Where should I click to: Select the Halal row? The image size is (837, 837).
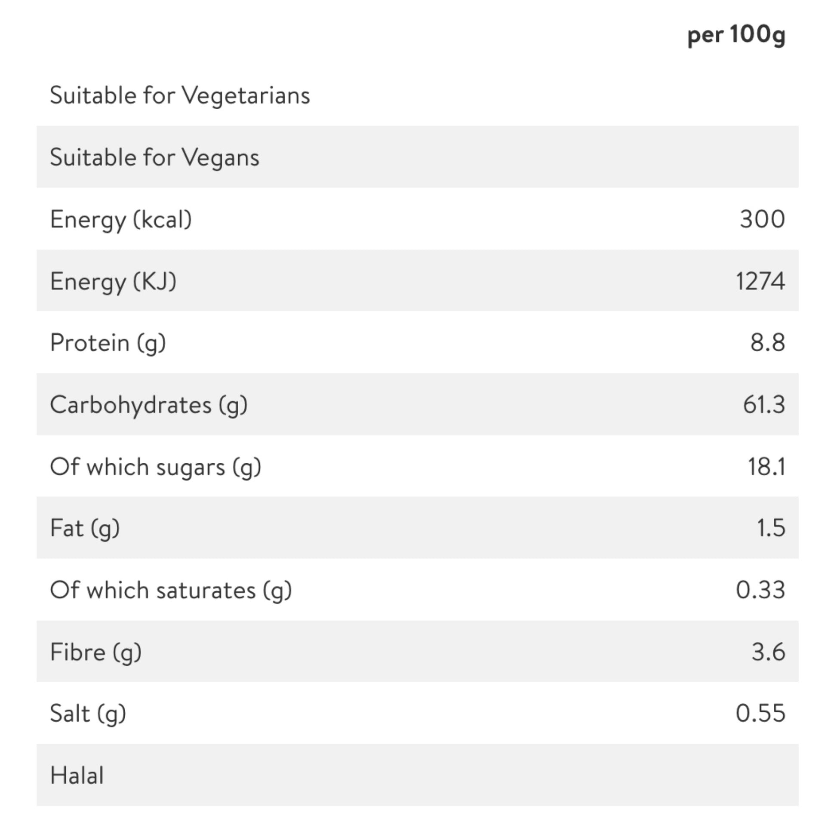(418, 775)
